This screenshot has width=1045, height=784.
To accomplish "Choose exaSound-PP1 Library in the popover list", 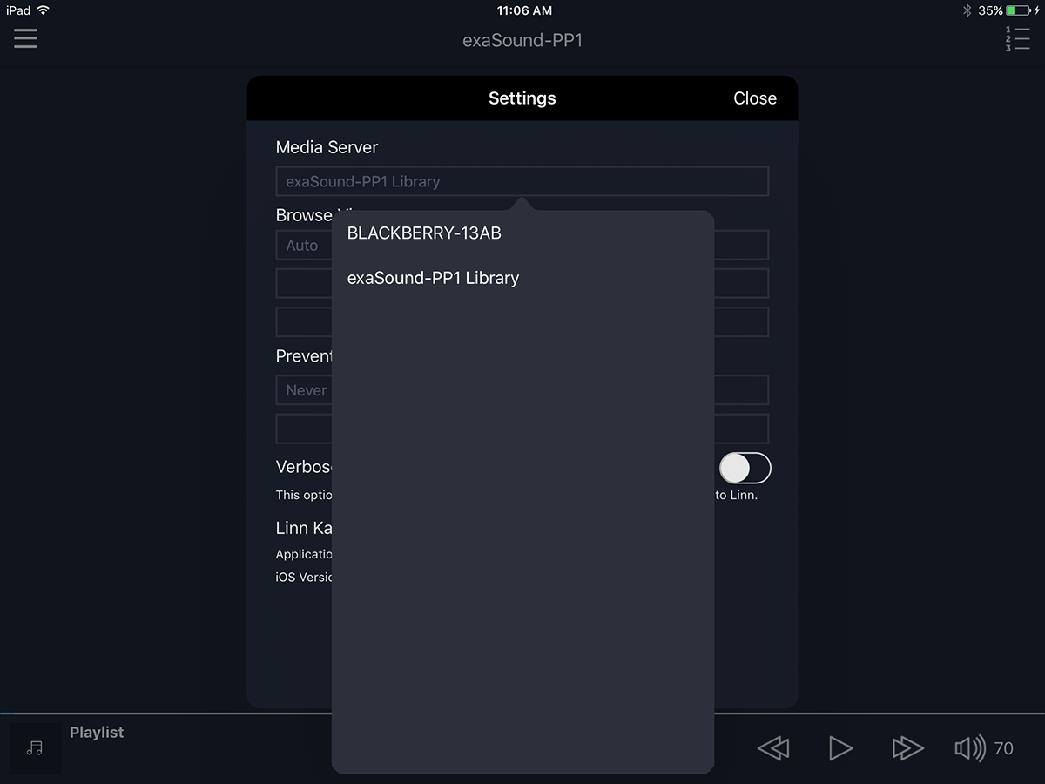I will (x=433, y=278).
